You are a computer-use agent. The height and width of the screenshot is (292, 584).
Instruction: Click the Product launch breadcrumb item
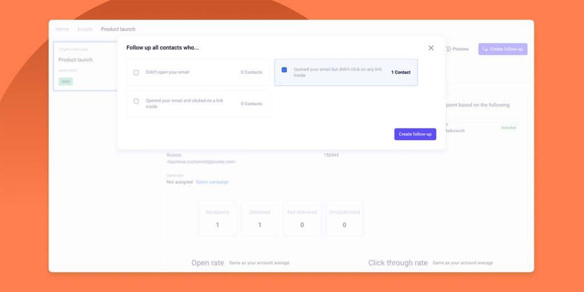(118, 29)
